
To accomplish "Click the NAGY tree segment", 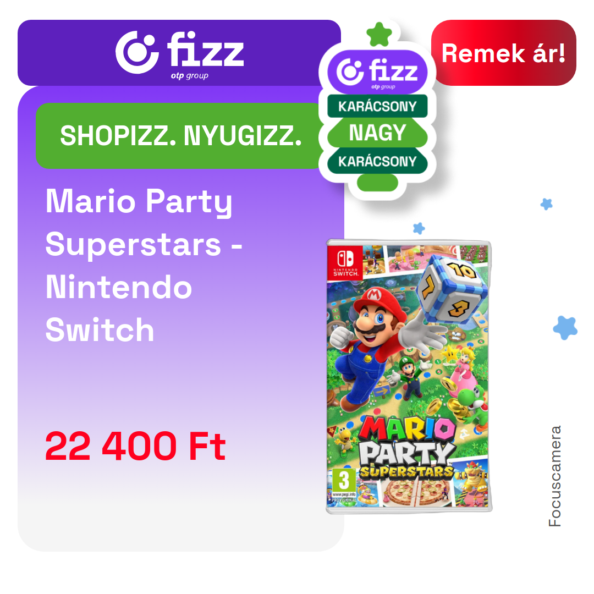I will [377, 133].
